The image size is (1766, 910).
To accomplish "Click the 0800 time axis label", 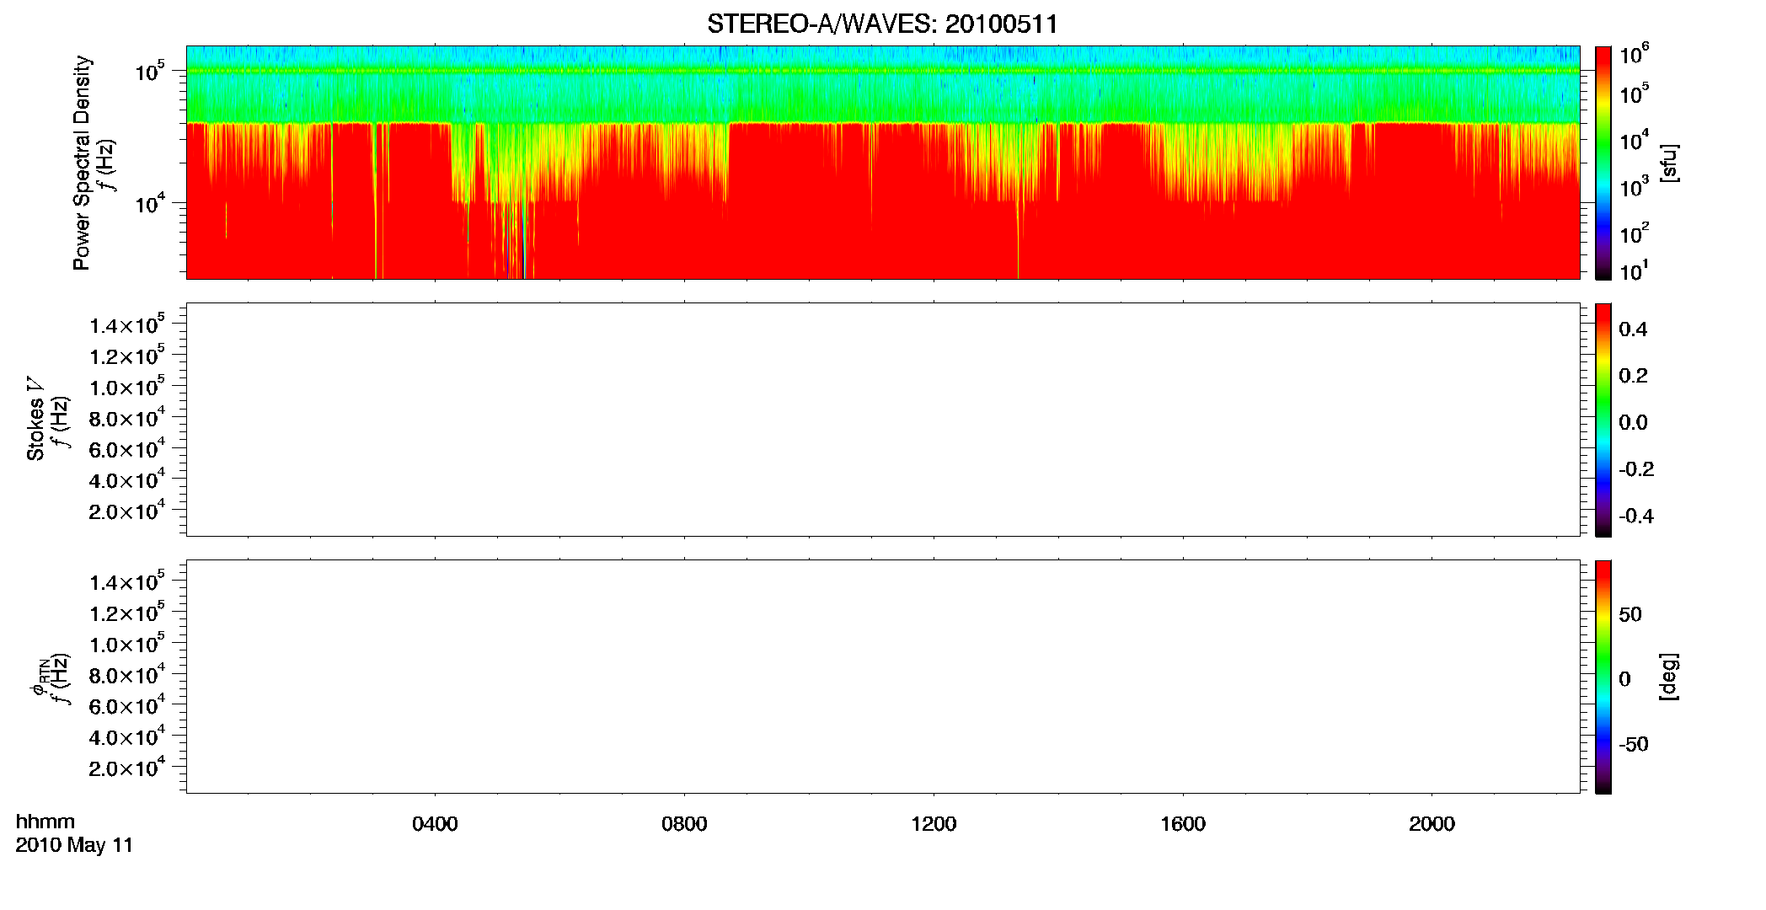I will click(684, 824).
